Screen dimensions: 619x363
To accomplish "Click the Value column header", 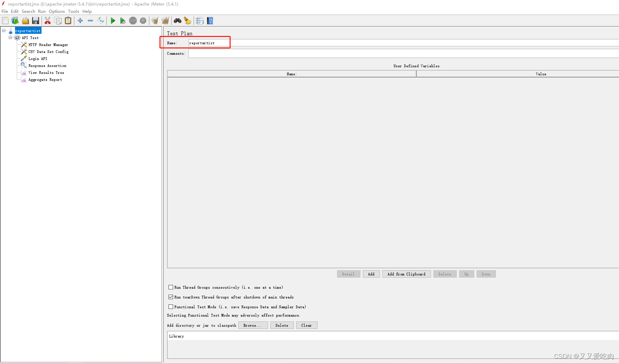I will (x=518, y=74).
